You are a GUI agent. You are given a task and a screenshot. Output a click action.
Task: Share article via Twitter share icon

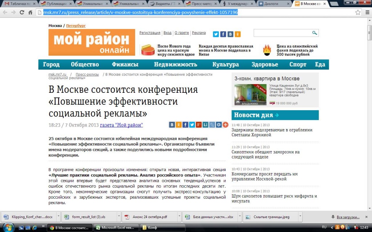click(192, 125)
